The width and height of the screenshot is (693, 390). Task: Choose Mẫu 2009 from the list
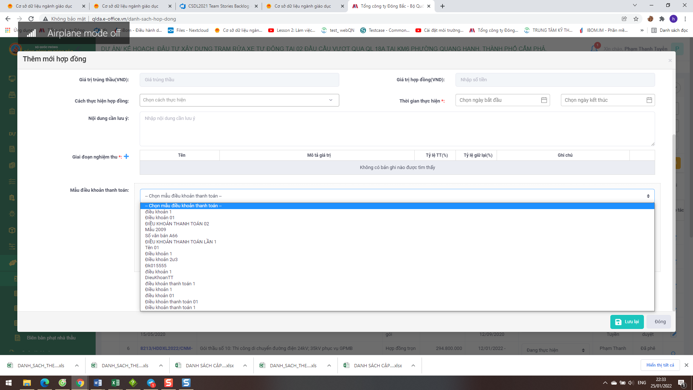click(156, 230)
